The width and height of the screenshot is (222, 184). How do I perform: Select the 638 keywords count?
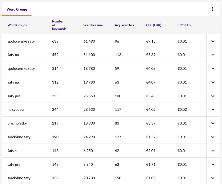[x=55, y=41]
